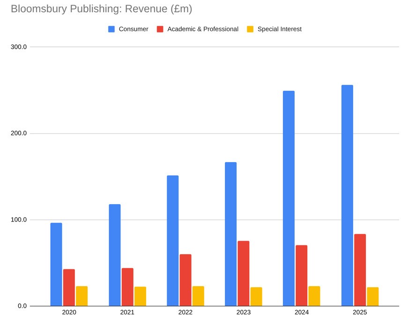Select the 0.0 y-axis label
This screenshot has width=401, height=318.
pyautogui.click(x=22, y=306)
